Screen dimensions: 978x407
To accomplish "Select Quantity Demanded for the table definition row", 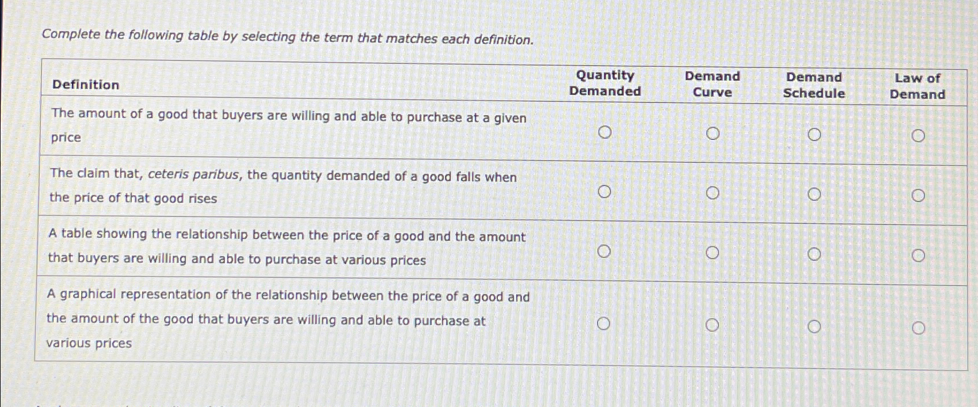I will [x=605, y=251].
